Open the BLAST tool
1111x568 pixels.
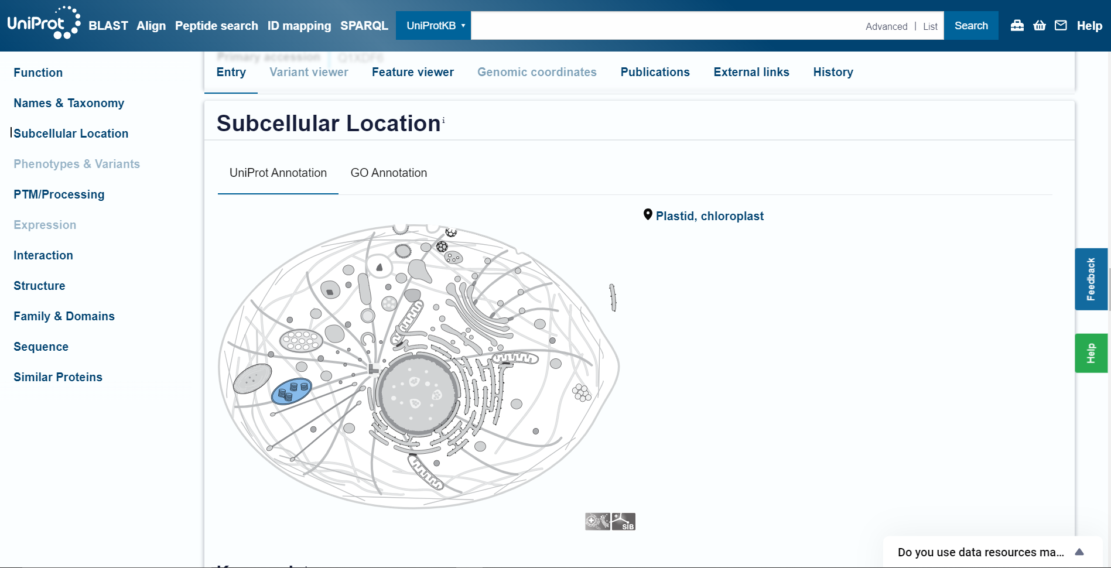tap(108, 26)
